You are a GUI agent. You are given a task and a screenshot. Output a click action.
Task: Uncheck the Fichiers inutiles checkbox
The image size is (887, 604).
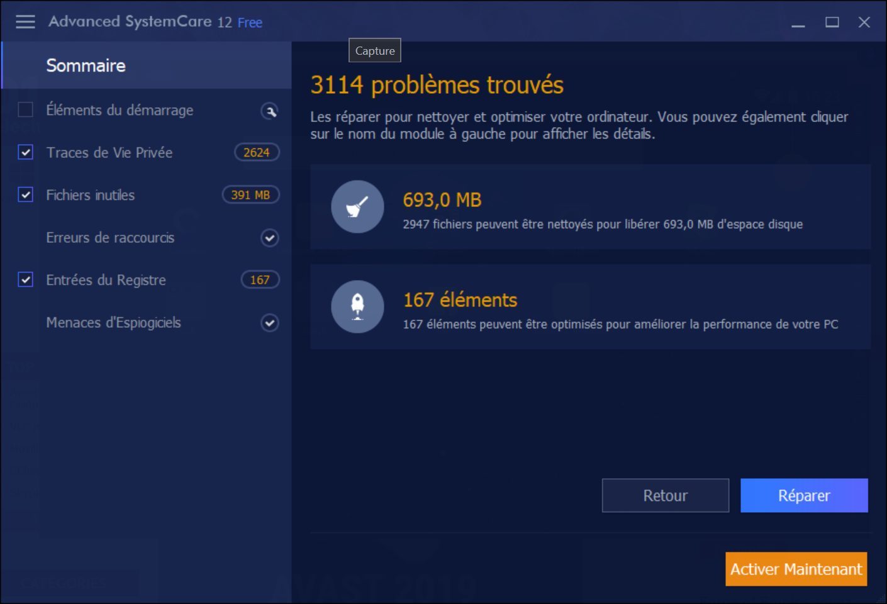click(x=26, y=195)
